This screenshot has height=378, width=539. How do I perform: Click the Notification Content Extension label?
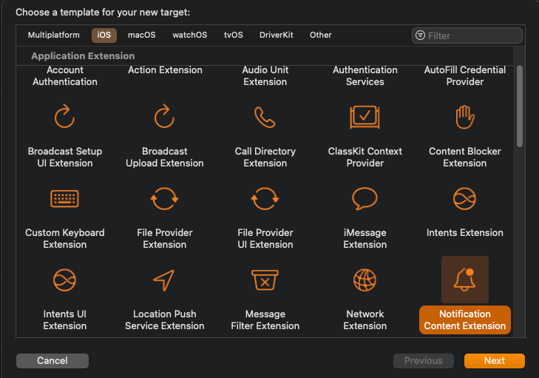pyautogui.click(x=465, y=320)
